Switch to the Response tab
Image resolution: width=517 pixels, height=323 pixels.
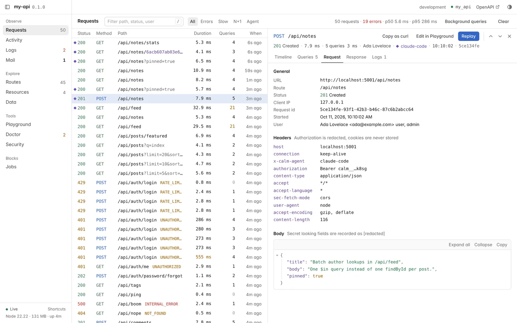point(356,57)
